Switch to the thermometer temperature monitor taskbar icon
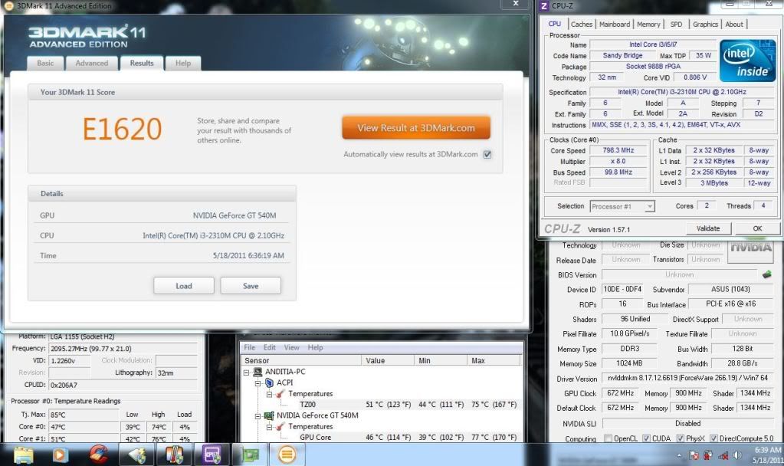 point(174,455)
